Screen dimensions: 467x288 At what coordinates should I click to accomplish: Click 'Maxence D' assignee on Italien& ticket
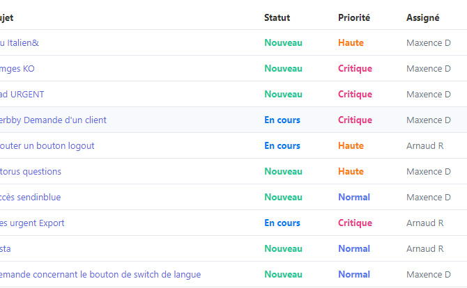click(428, 43)
